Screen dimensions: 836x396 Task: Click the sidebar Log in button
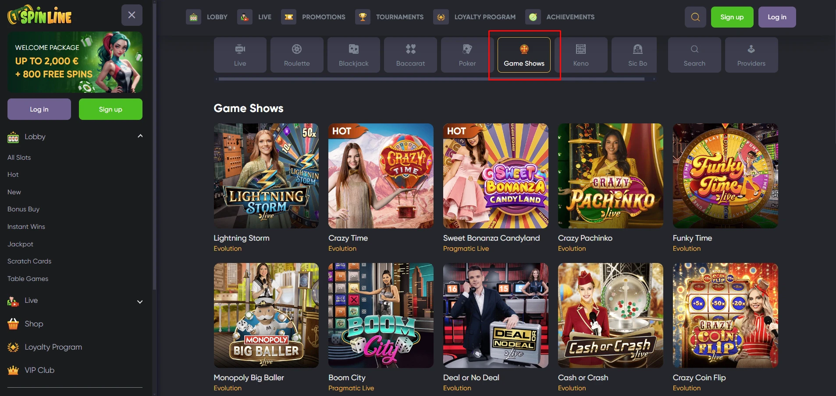point(39,109)
